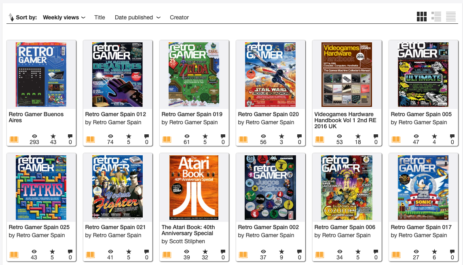This screenshot has height=265, width=463.
Task: Open Retro Gamer Spain 020 Star Wars cover
Action: [271, 75]
